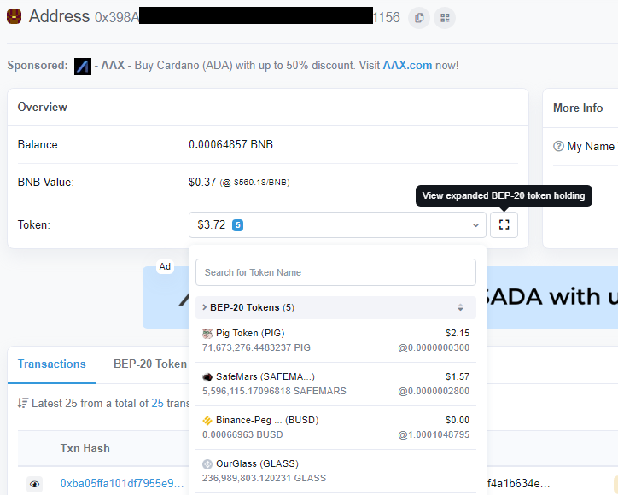618x495 pixels.
Task: Sort BEP-20 tokens using sort arrows
Action: tap(460, 307)
